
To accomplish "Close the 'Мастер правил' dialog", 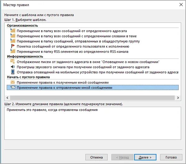I will click(x=181, y=5).
